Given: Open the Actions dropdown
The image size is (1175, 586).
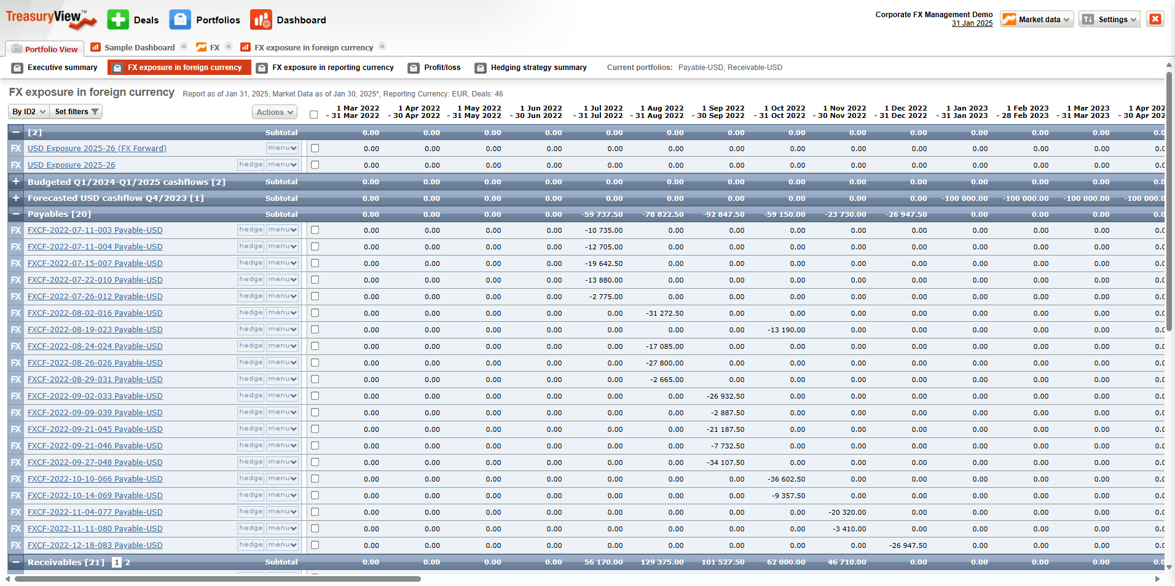Looking at the screenshot, I should [x=274, y=112].
